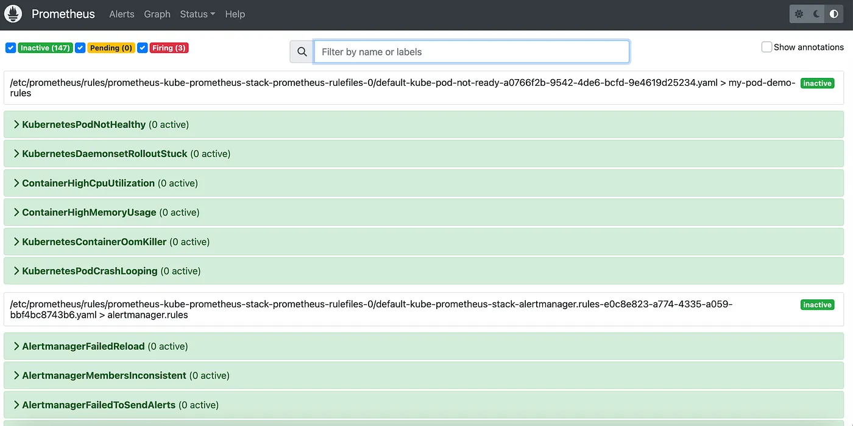Click the Inactive (147) green badge

[x=45, y=47]
